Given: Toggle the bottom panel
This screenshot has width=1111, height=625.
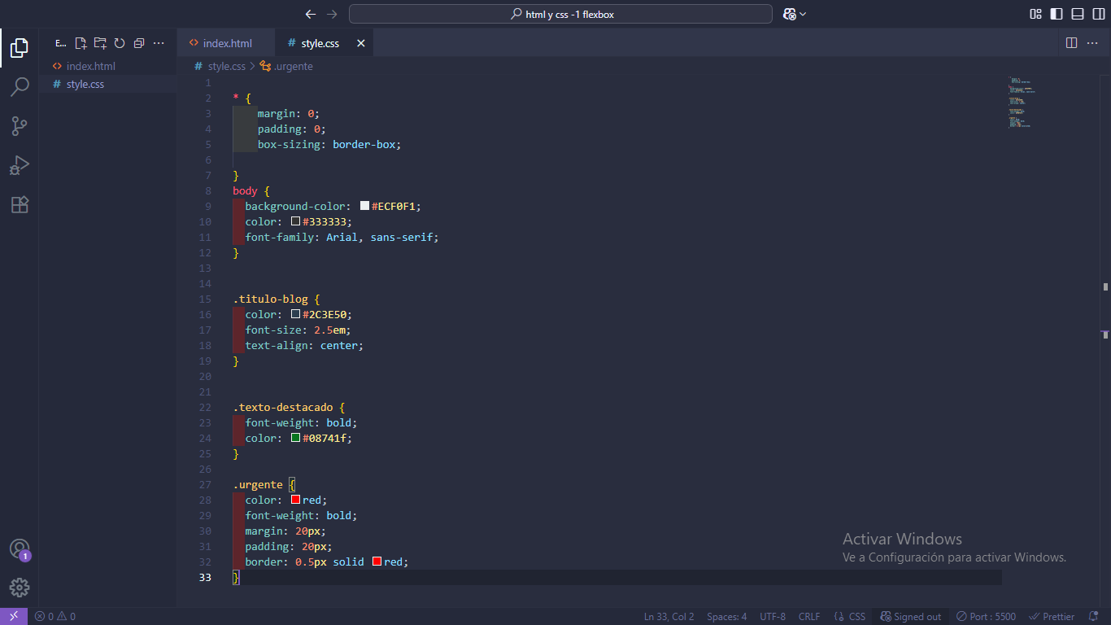Looking at the screenshot, I should click(x=1078, y=14).
